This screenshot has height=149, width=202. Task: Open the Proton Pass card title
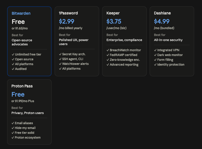click(x=22, y=86)
